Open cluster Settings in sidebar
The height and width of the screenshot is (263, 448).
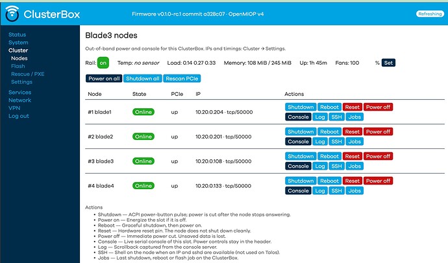click(21, 82)
